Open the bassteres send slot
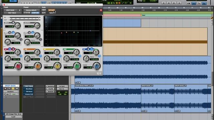The height and width of the screenshot is (120, 214). click(50, 86)
